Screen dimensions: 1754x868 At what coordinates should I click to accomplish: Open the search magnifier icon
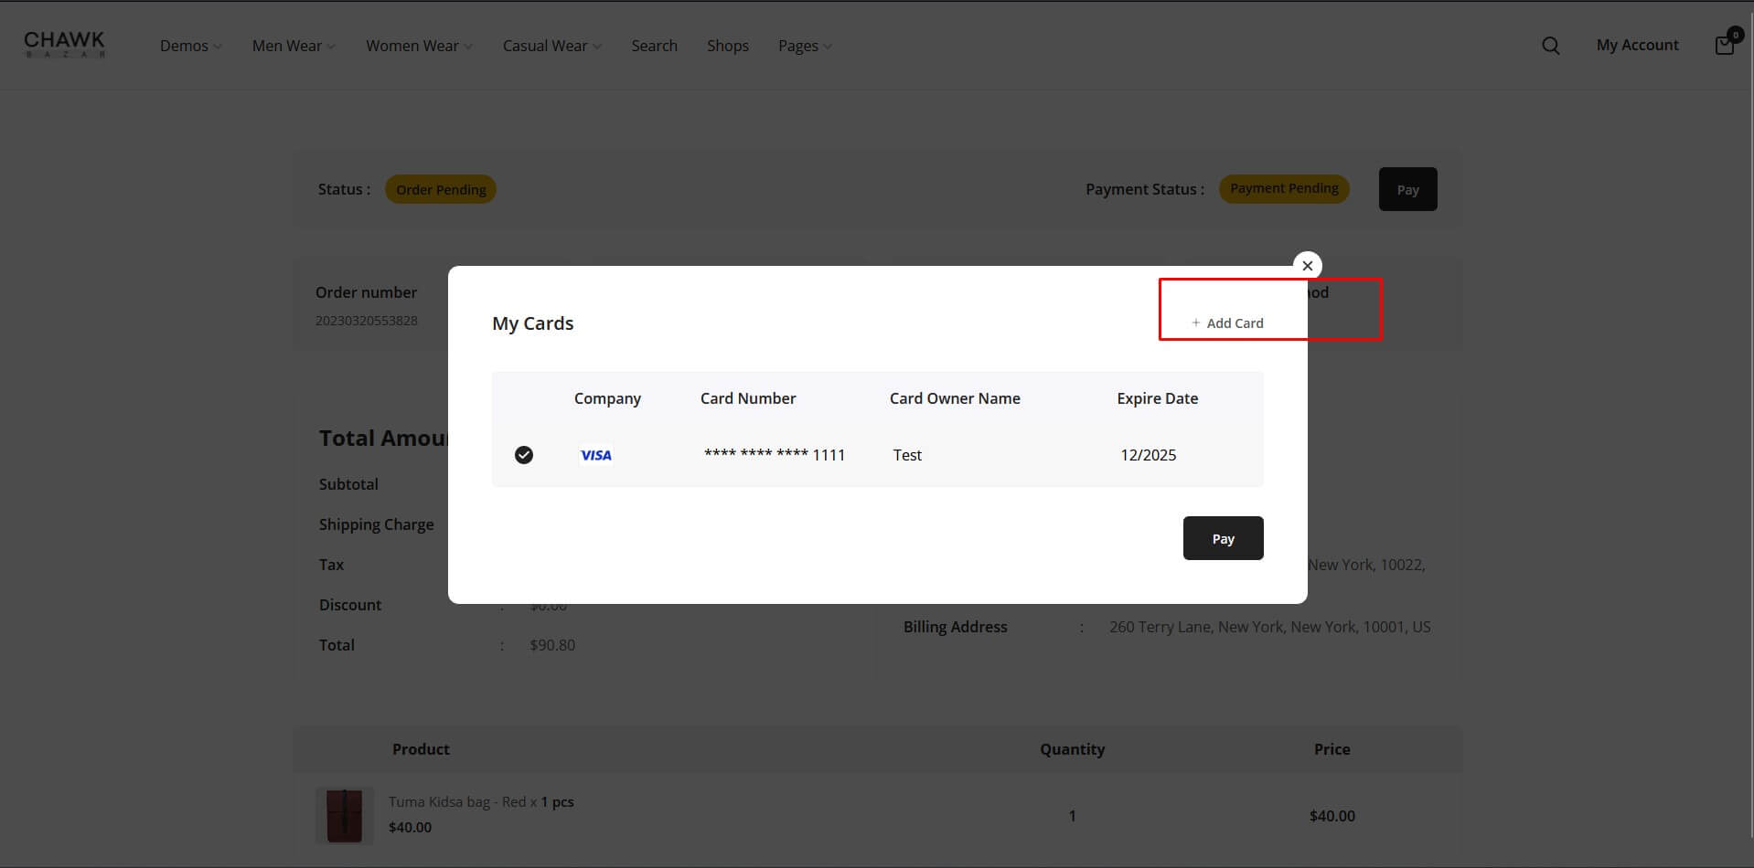(x=1550, y=46)
